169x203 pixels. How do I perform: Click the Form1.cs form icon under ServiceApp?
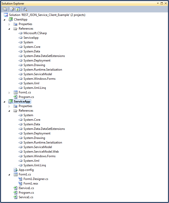point(15,174)
